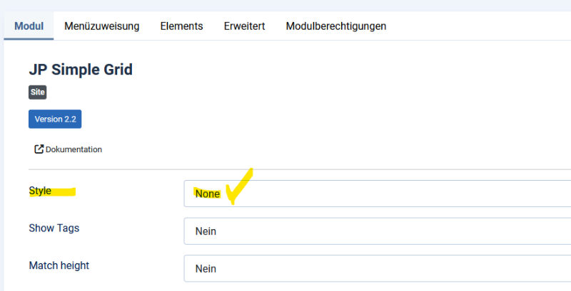Click the Site badge
This screenshot has height=291, width=571.
pos(38,92)
